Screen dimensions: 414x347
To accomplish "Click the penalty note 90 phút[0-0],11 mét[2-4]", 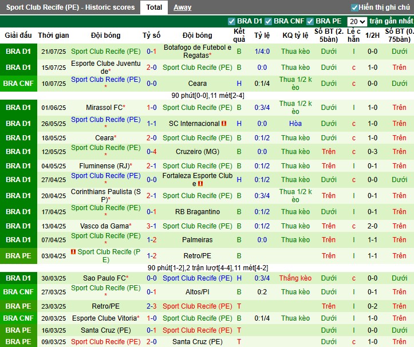I will click(x=207, y=96).
